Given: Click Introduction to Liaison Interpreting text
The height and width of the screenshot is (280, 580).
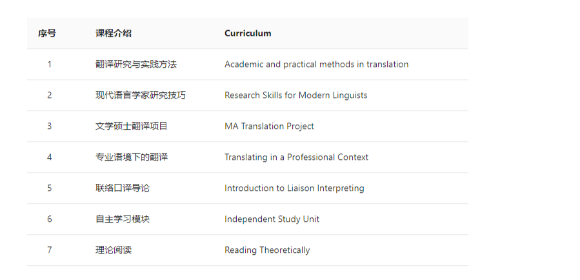Looking at the screenshot, I should pyautogui.click(x=294, y=188).
